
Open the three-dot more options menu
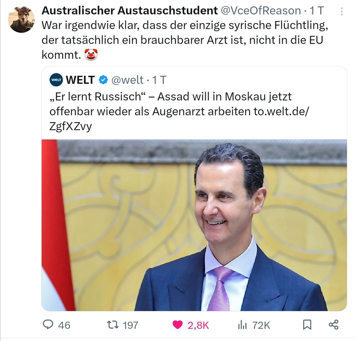(x=342, y=11)
